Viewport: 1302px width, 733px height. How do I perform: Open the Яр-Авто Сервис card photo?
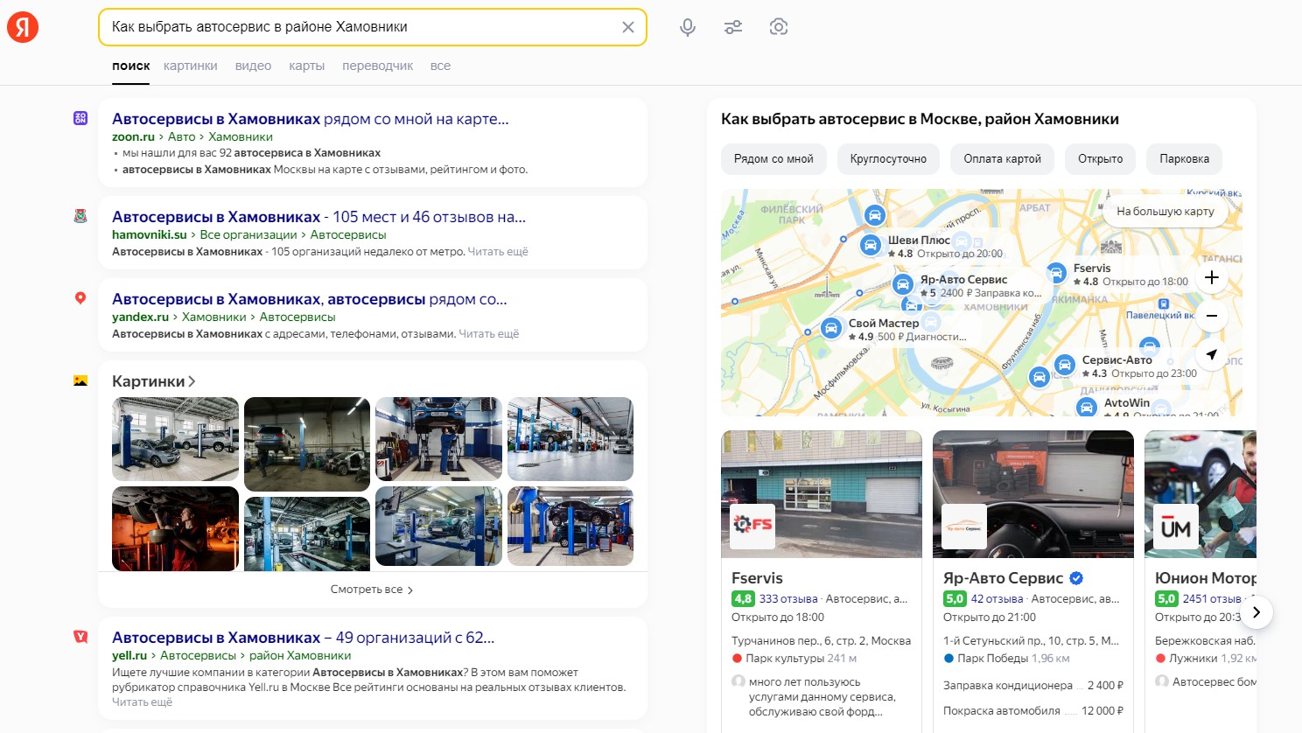(x=1033, y=494)
